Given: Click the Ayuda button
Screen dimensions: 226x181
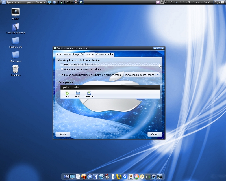Looking at the screenshot, I should 63,134.
